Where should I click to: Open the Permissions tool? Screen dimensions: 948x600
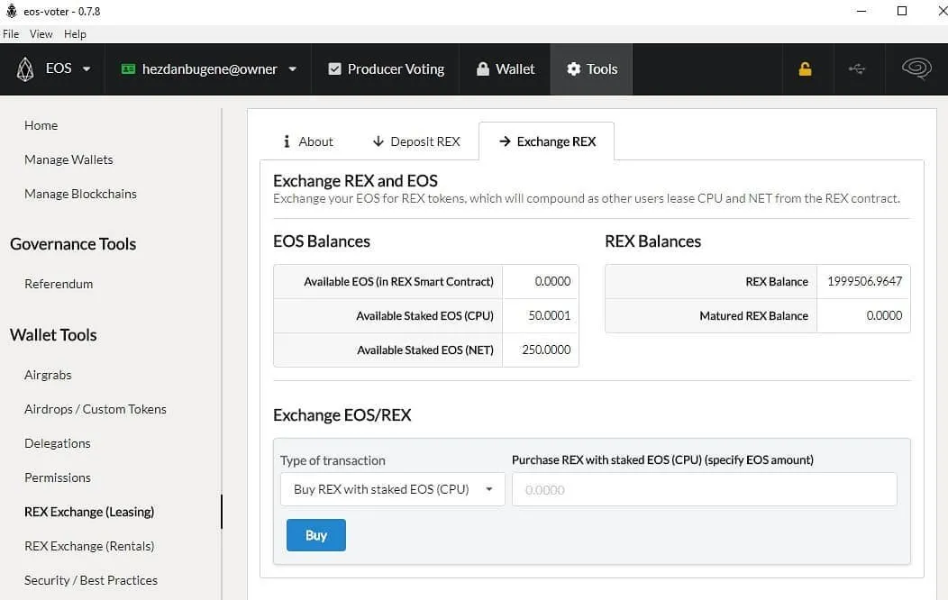[58, 477]
